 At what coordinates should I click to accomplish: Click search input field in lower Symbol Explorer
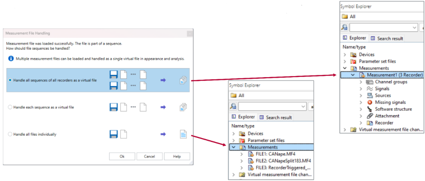272,107
